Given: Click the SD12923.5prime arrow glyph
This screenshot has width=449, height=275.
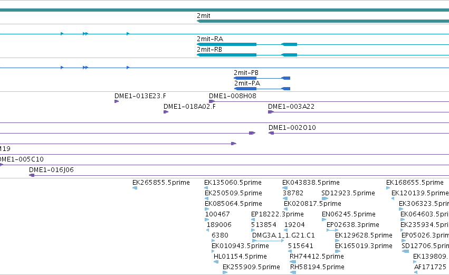Looking at the screenshot, I should tap(325, 198).
